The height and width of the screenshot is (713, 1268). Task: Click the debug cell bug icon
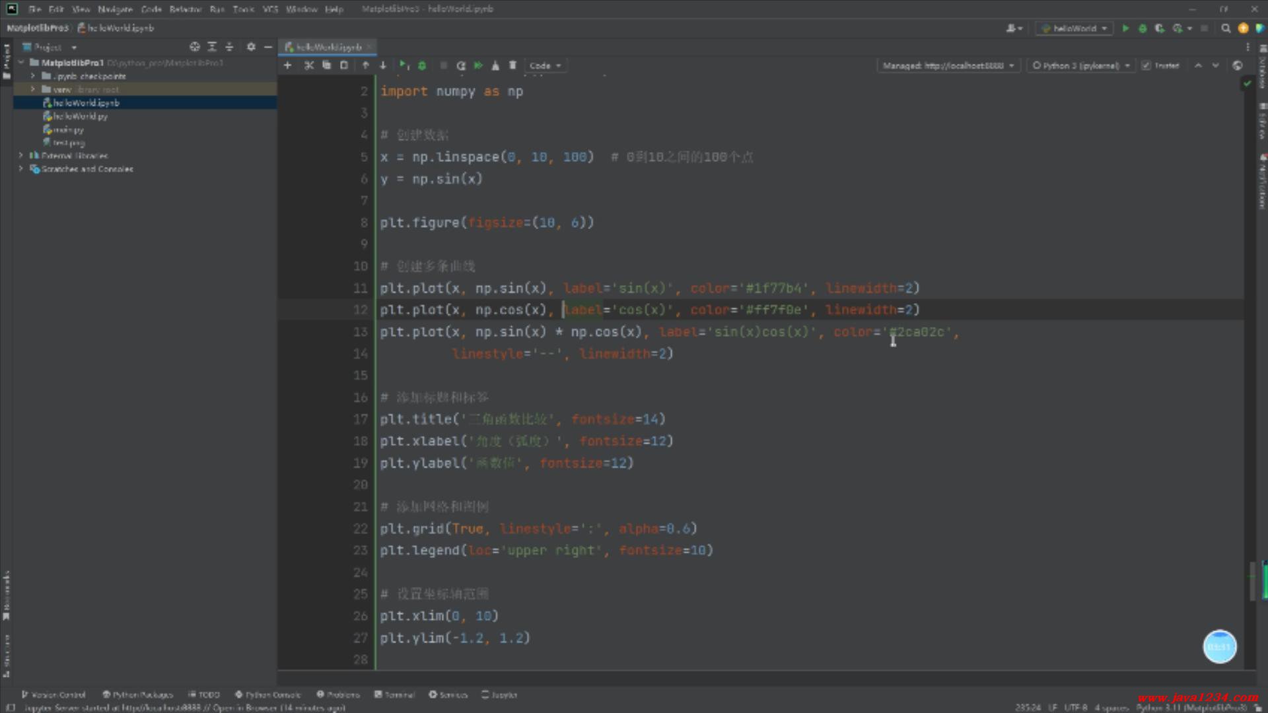422,65
